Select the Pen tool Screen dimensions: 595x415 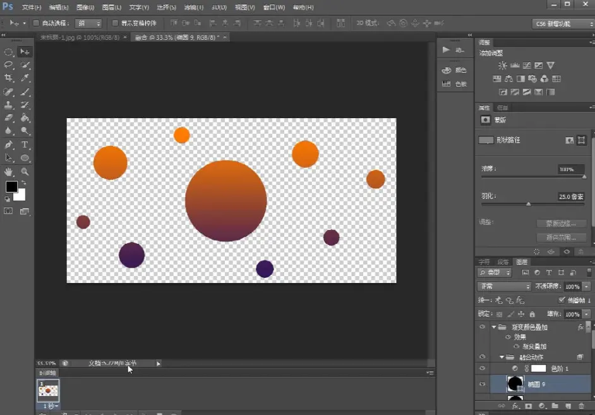[9, 145]
